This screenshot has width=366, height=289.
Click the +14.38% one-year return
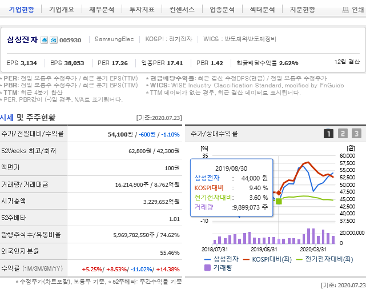coord(168,269)
